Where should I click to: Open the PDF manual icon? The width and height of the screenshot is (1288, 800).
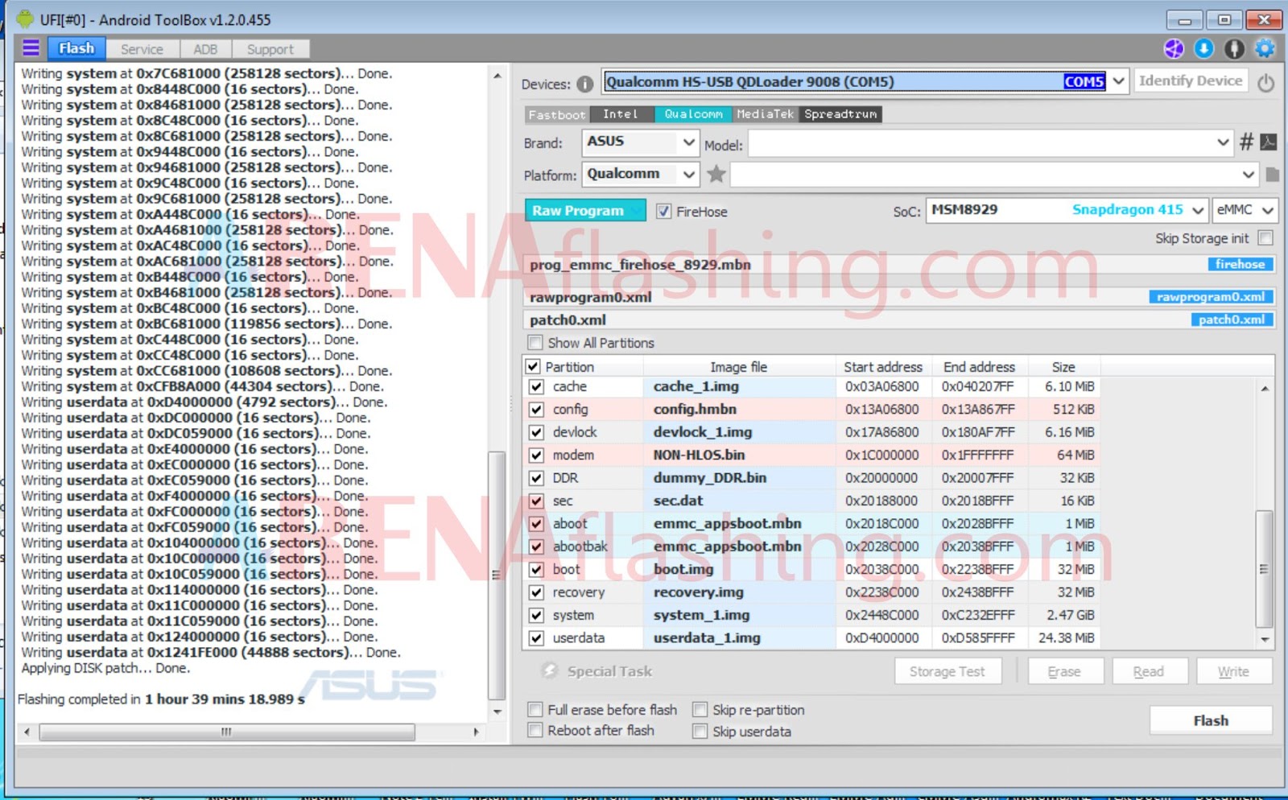tap(1269, 142)
